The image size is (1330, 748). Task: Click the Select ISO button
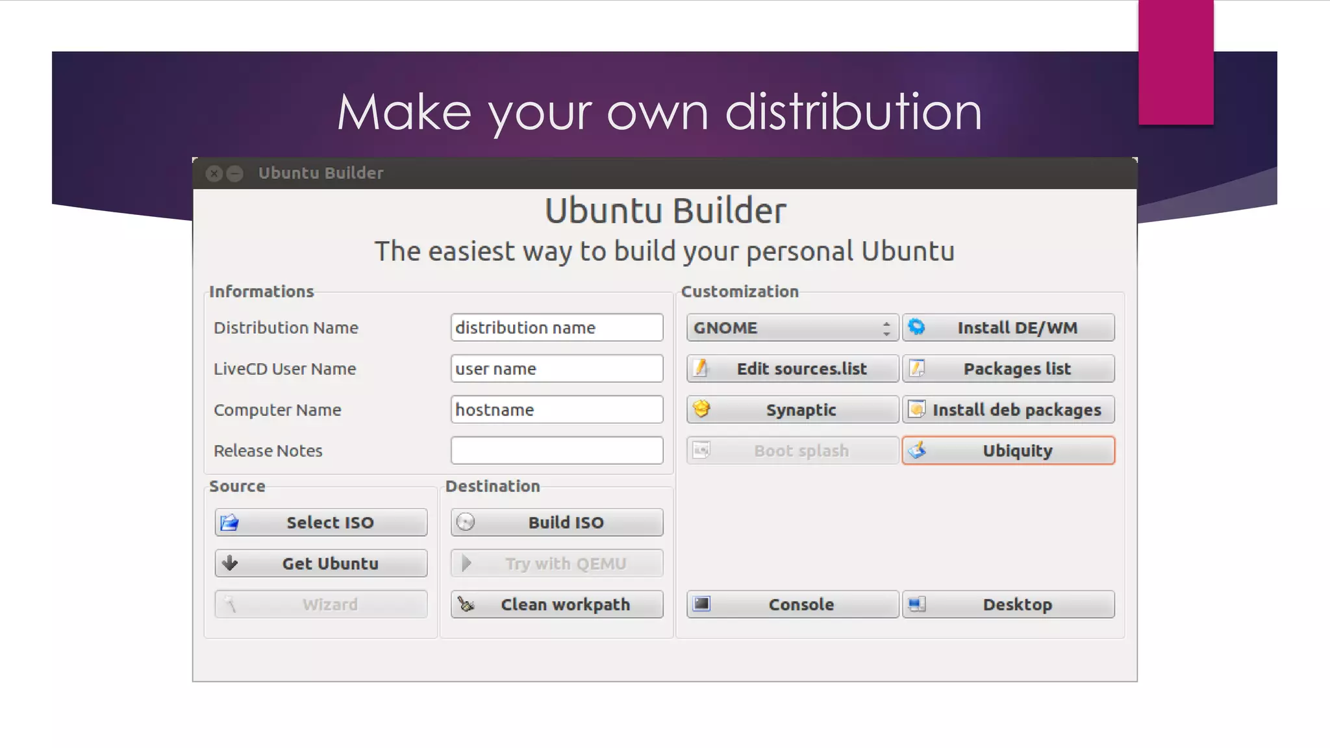(x=321, y=522)
